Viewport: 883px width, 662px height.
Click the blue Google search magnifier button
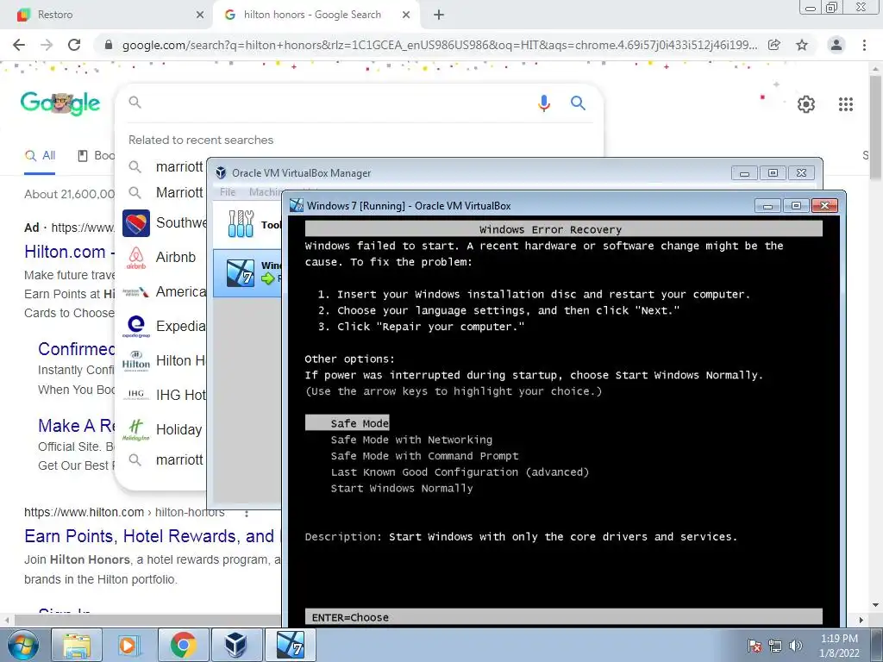[x=578, y=103]
